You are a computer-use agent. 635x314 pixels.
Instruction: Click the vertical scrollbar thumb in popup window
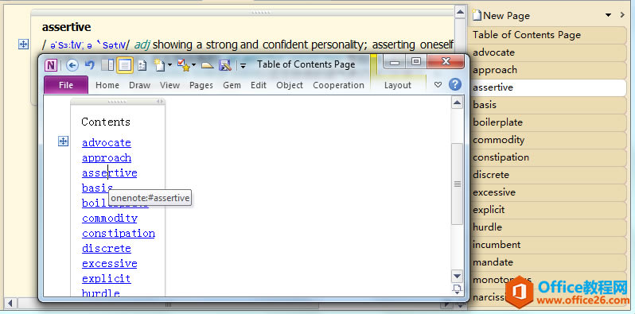457,184
